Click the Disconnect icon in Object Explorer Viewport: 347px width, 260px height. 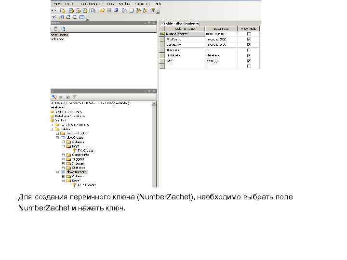pyautogui.click(x=54, y=97)
